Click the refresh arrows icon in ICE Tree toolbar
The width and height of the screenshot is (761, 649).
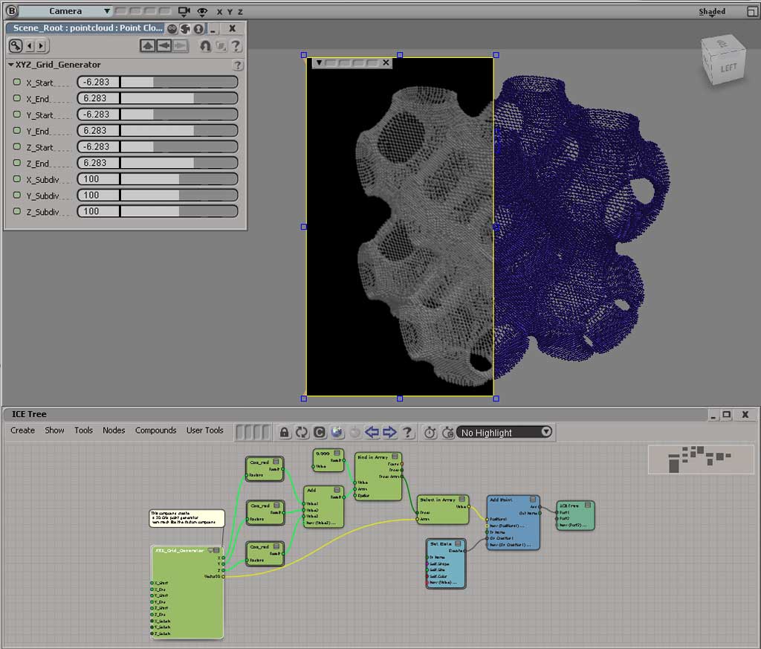point(302,432)
